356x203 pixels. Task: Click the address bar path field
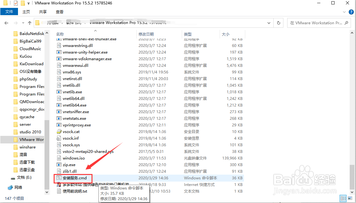153,23
